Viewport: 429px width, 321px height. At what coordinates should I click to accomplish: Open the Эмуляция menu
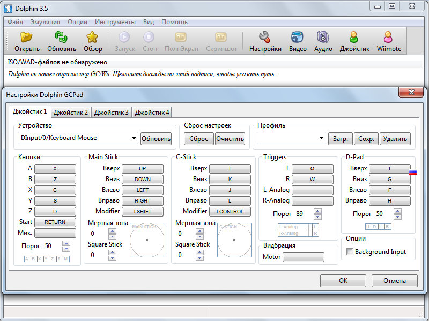[45, 22]
